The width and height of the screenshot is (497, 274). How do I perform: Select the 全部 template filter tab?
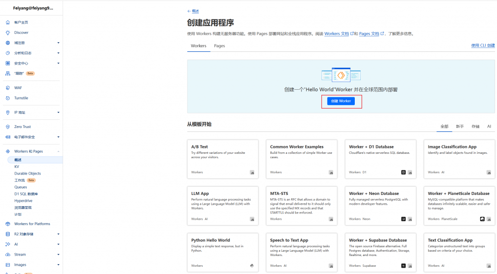pos(445,127)
